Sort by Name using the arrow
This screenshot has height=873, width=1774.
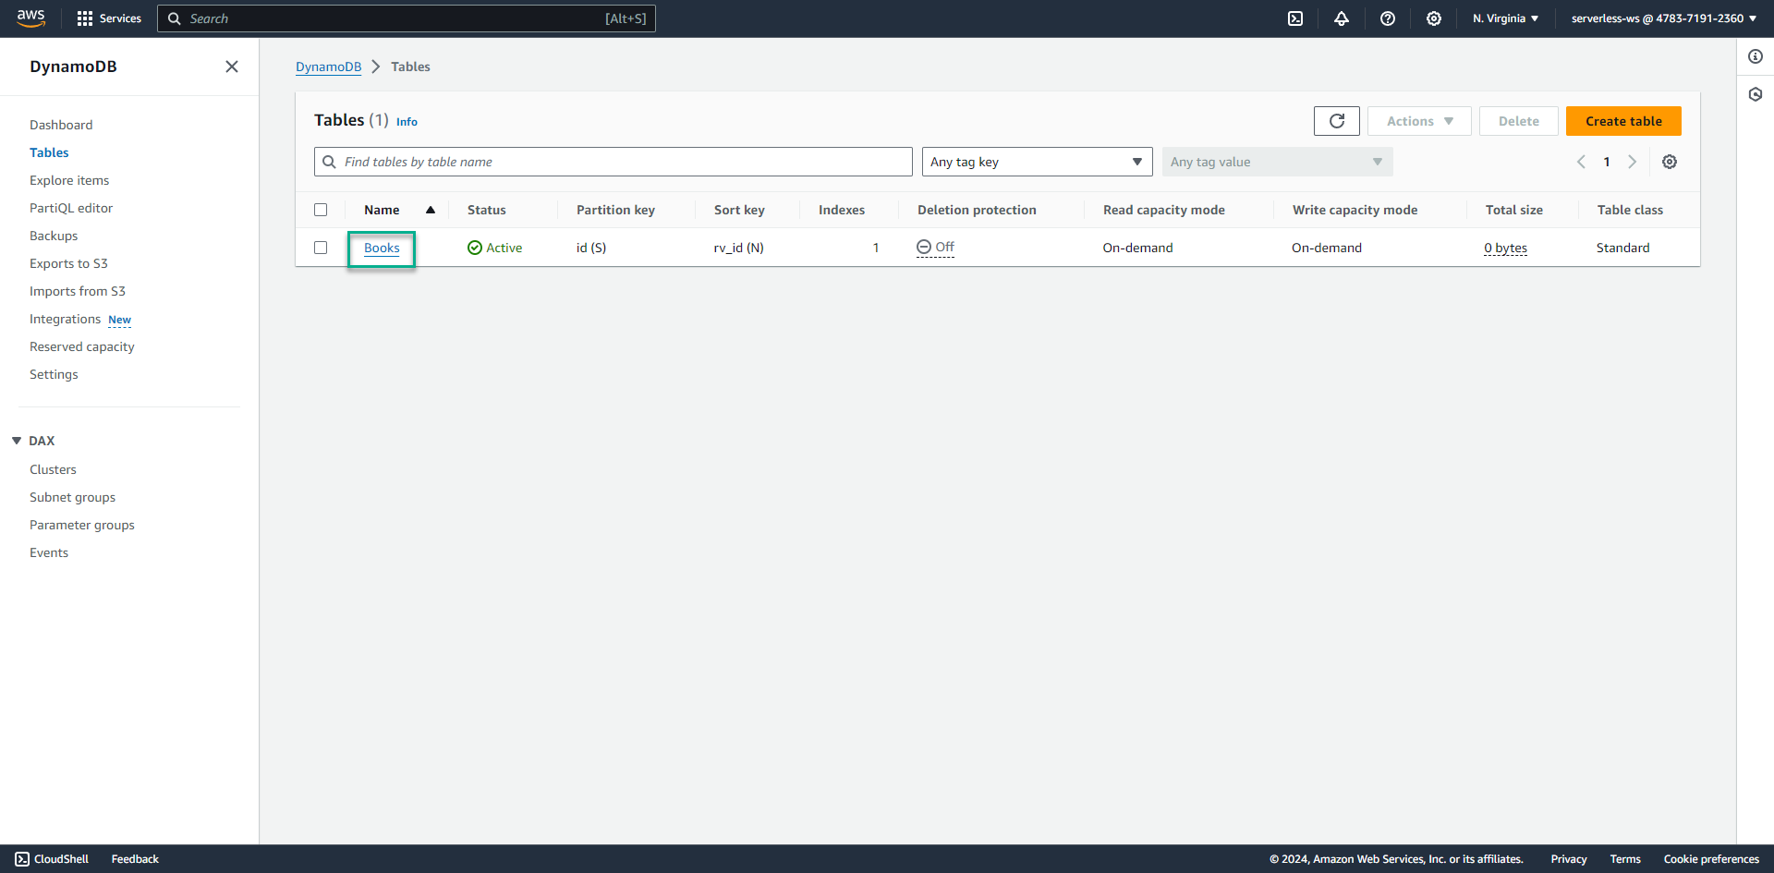click(431, 210)
